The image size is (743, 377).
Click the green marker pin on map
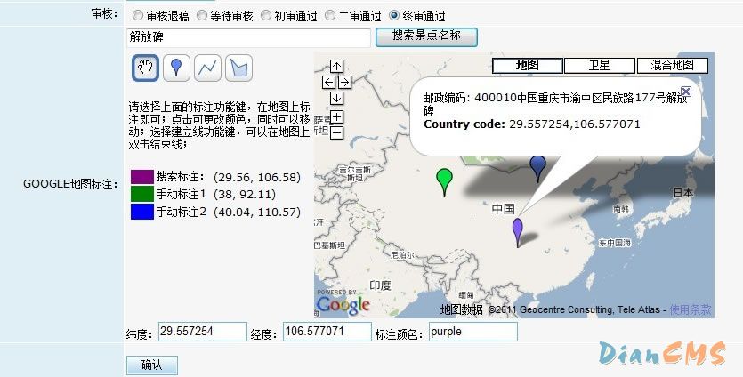point(443,180)
